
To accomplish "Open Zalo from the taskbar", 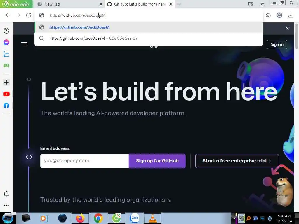I will click(135, 218).
